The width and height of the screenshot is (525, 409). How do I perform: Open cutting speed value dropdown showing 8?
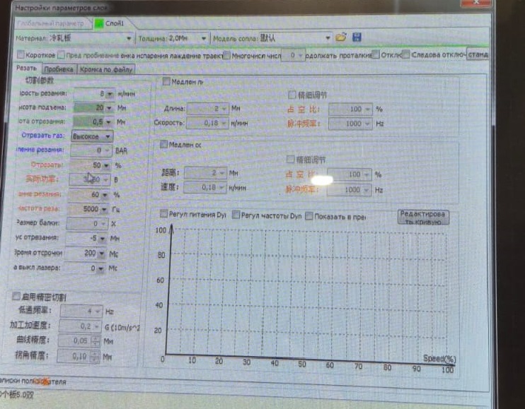pos(110,94)
